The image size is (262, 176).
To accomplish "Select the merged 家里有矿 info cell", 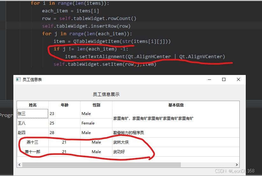I will (x=176, y=118).
